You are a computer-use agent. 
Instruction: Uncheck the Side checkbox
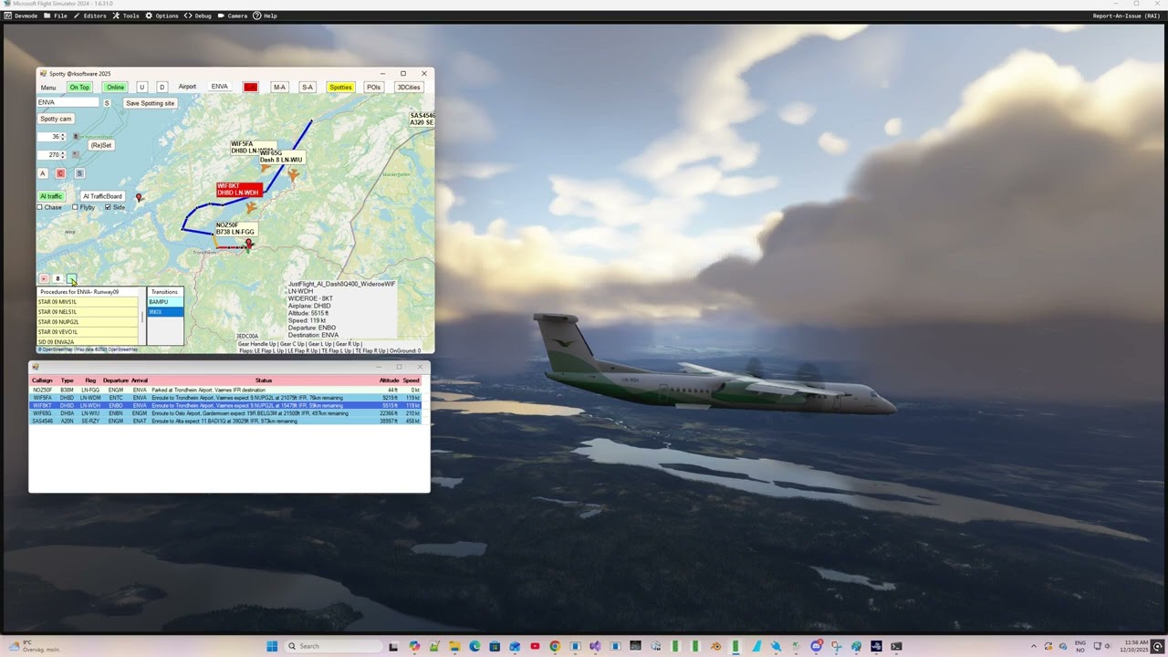coord(108,207)
